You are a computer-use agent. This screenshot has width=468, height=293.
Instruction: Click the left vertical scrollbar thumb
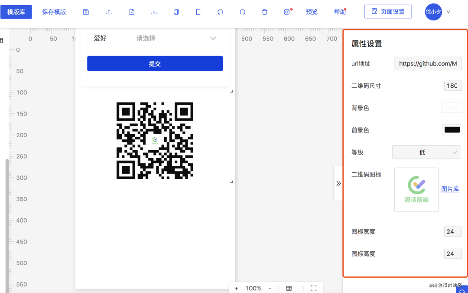(7, 226)
